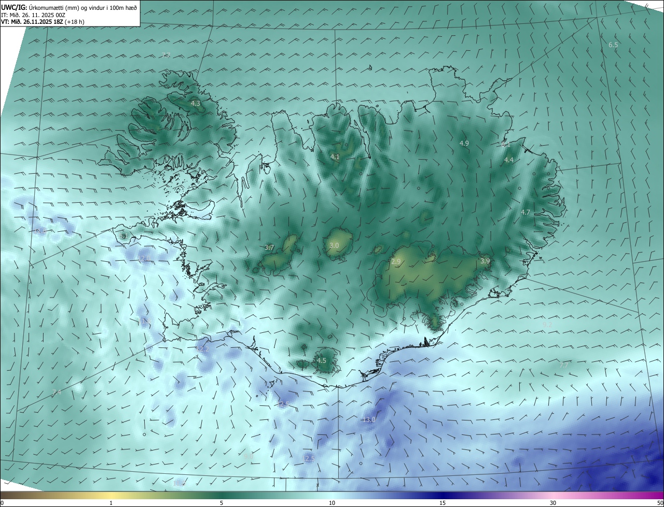Click the 4.7 value on the map
The height and width of the screenshot is (507, 664).
click(x=525, y=213)
